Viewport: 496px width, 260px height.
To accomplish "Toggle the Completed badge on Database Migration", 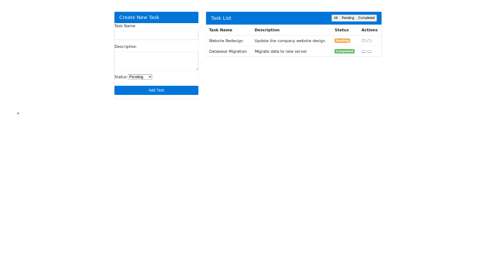I will coord(344,51).
